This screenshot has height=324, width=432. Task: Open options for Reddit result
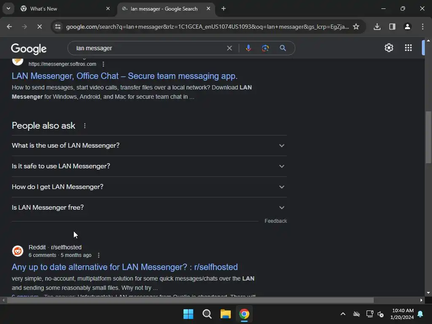(99, 255)
